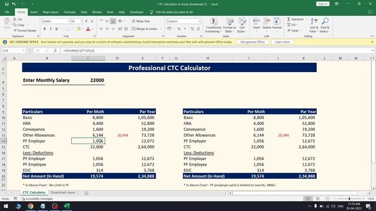376x211 pixels.
Task: Undo the last action
Action: tap(14, 4)
